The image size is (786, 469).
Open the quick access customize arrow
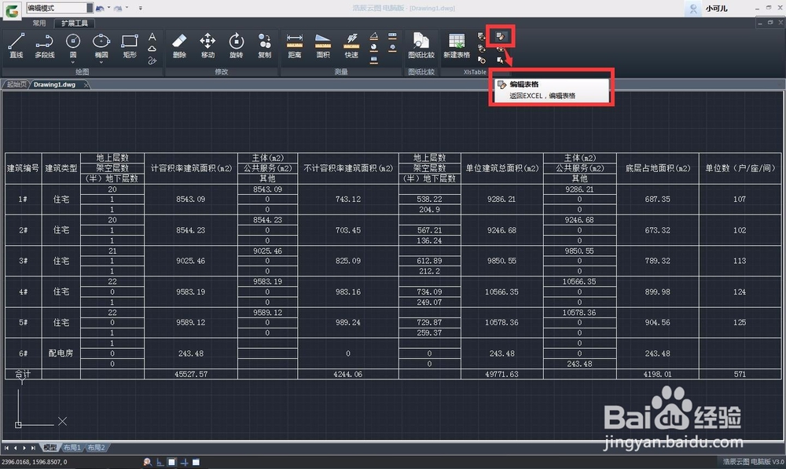141,8
